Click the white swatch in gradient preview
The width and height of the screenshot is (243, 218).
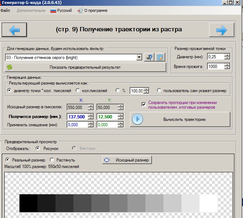tap(208, 203)
